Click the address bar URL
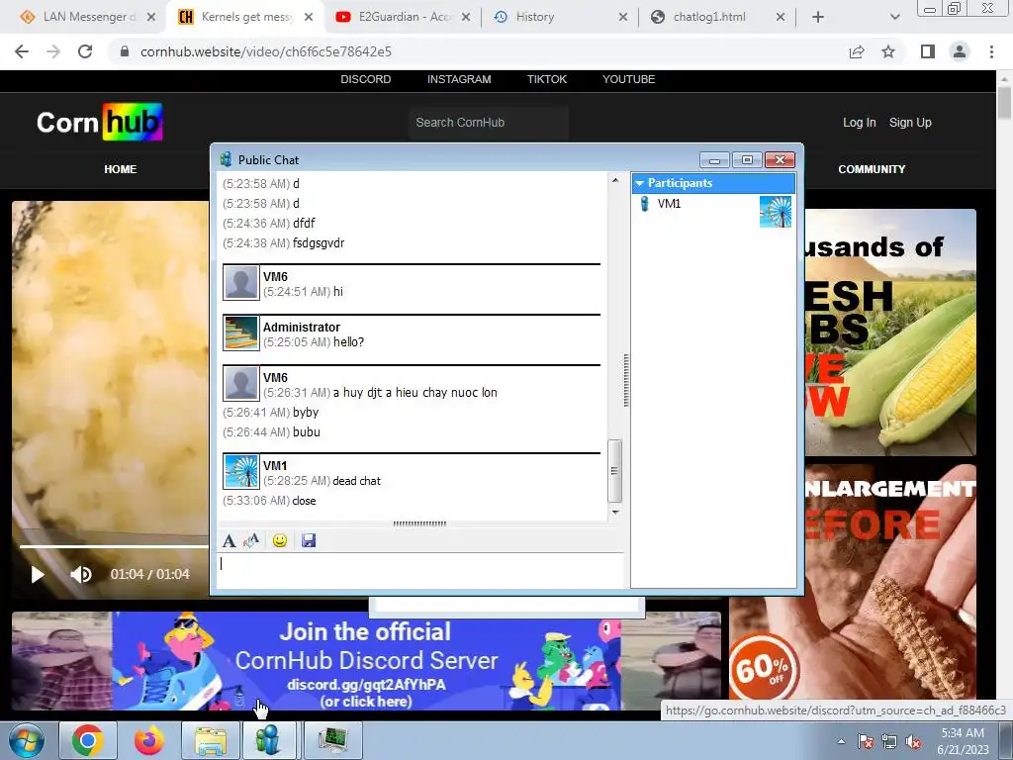 (x=265, y=51)
